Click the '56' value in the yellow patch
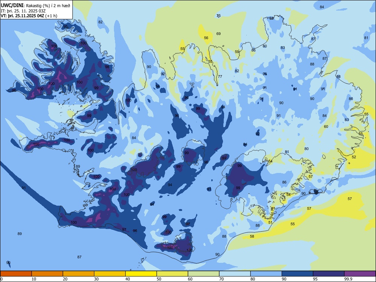This screenshot has width=376, height=282. [206, 38]
